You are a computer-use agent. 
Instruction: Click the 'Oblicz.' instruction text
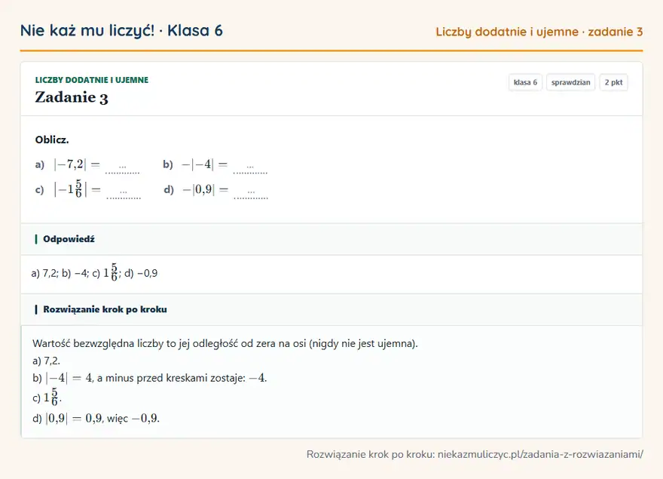click(x=52, y=140)
